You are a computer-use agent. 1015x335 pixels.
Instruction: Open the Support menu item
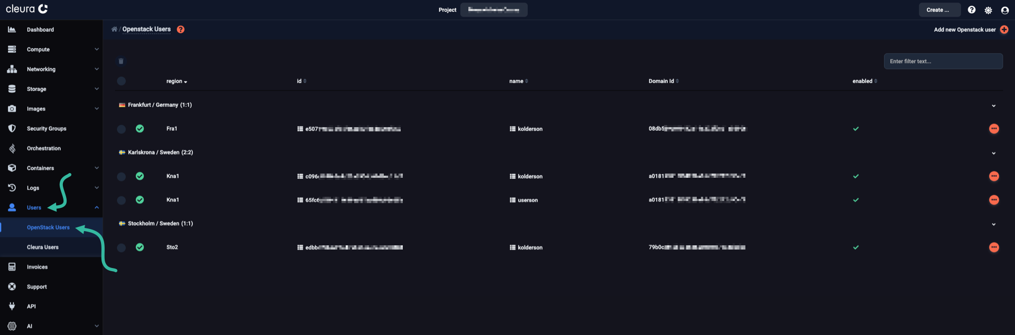coord(37,286)
